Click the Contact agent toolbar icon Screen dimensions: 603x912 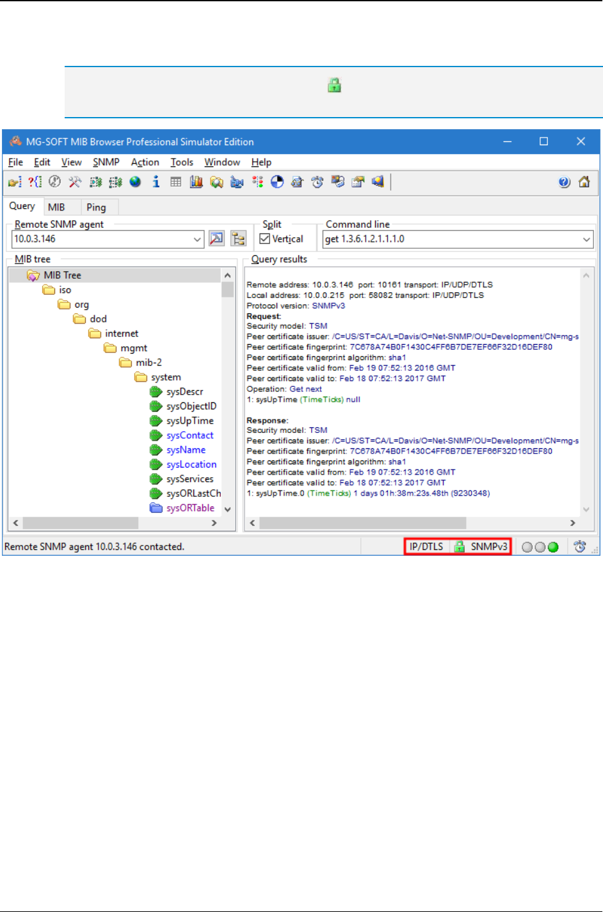[15, 182]
